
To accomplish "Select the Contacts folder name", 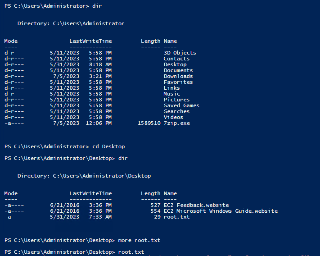I will point(176,59).
